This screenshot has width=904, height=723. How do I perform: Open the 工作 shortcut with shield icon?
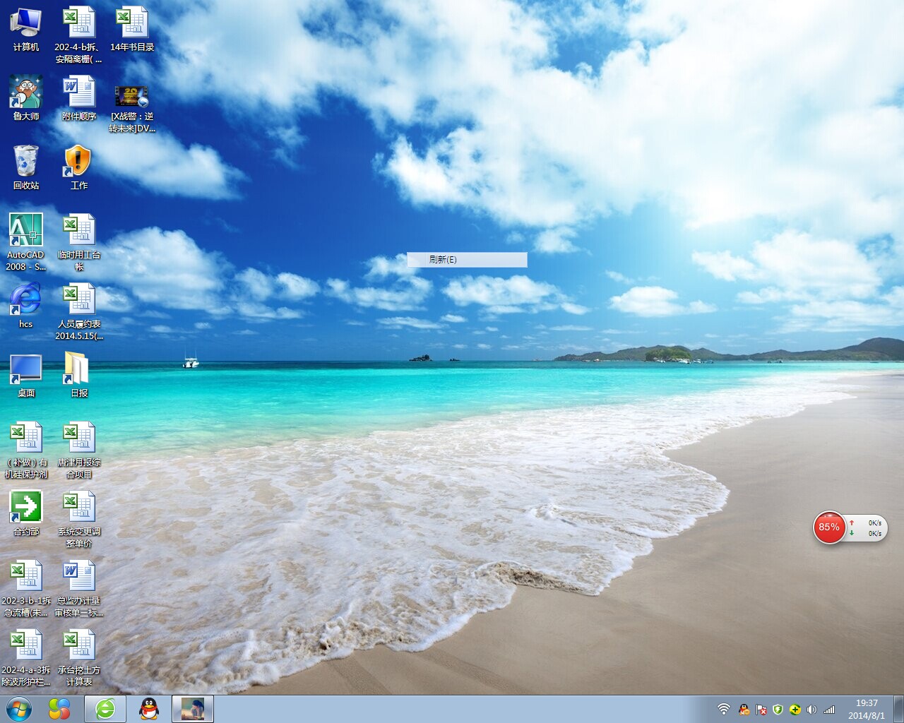[x=79, y=168]
